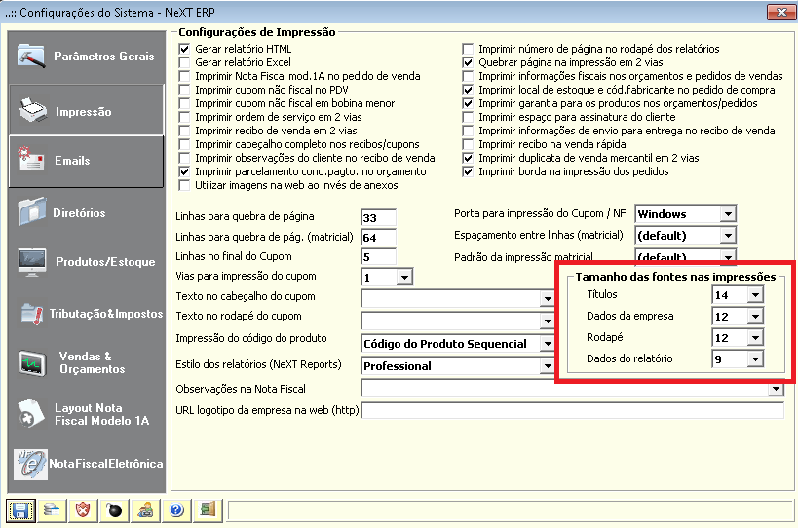Uncheck Imprimir garantia para os produtos

click(x=468, y=103)
